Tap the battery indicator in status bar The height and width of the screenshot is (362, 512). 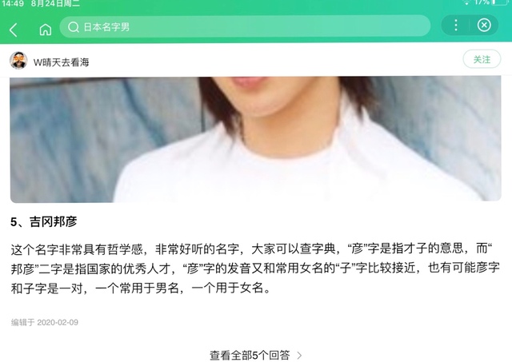500,2
